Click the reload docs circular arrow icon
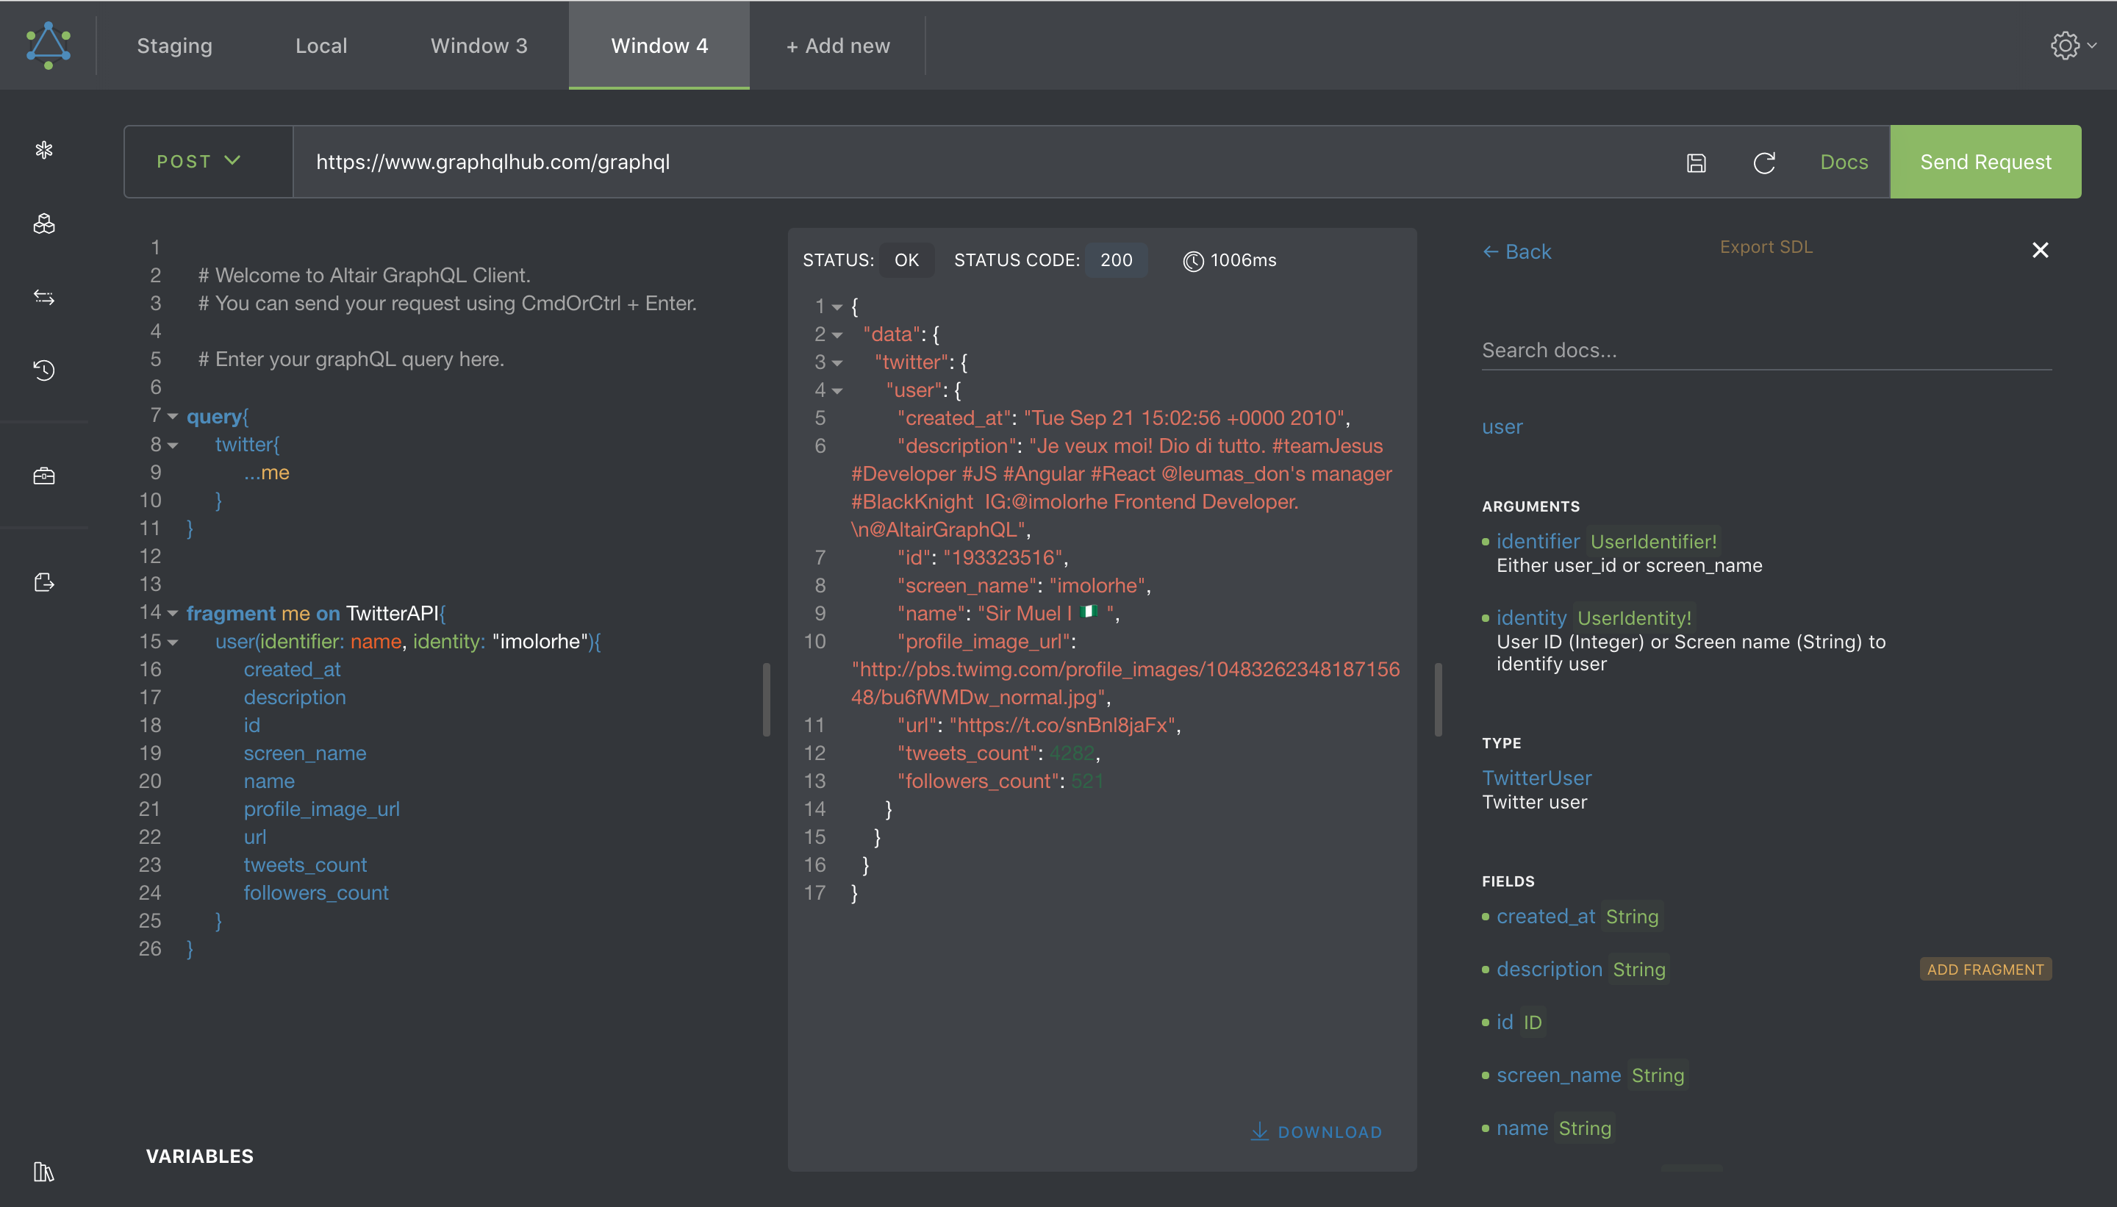Screen dimensions: 2117x1207 point(1764,162)
